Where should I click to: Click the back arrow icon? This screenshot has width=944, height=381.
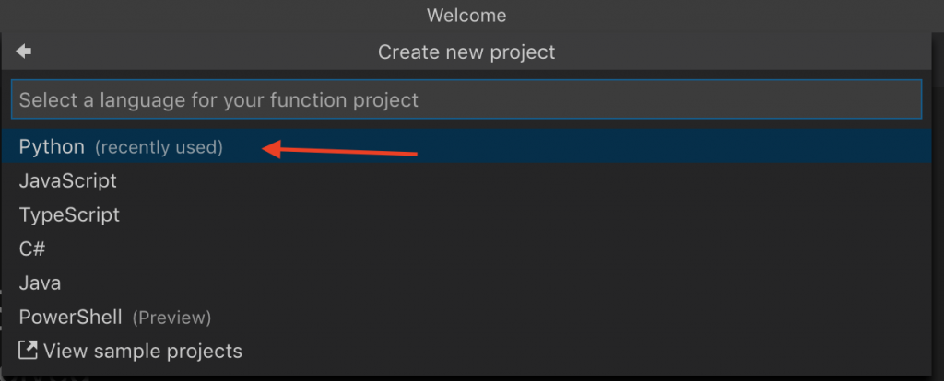click(x=24, y=52)
